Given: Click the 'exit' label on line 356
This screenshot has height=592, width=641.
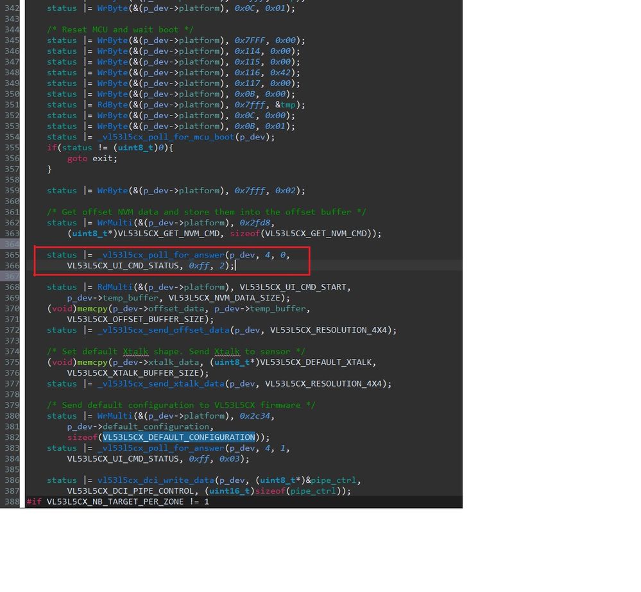Looking at the screenshot, I should click(103, 159).
